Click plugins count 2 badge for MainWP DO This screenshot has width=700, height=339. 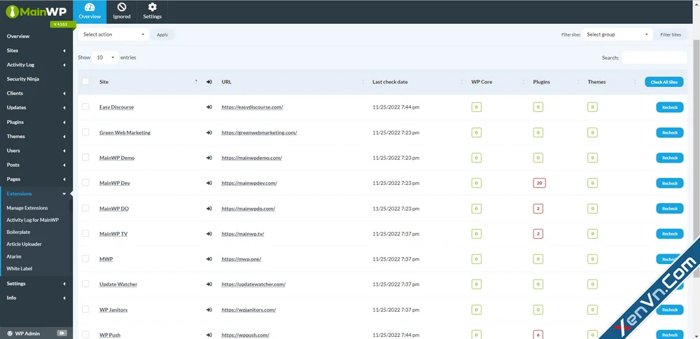(538, 209)
